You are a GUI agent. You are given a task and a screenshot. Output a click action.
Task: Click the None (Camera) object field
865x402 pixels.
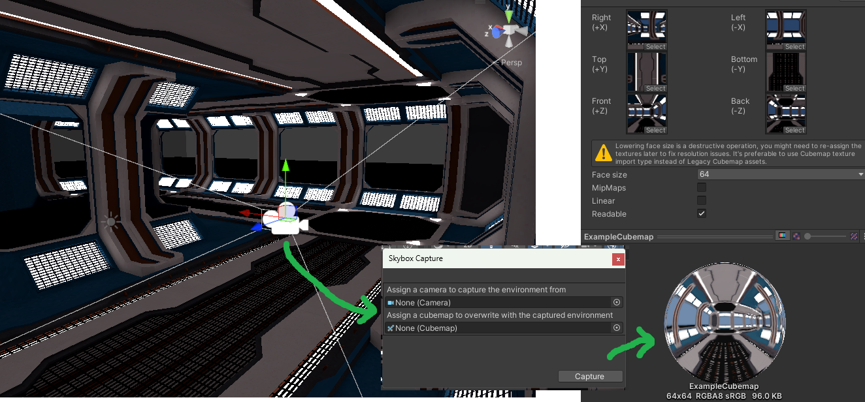coord(503,303)
